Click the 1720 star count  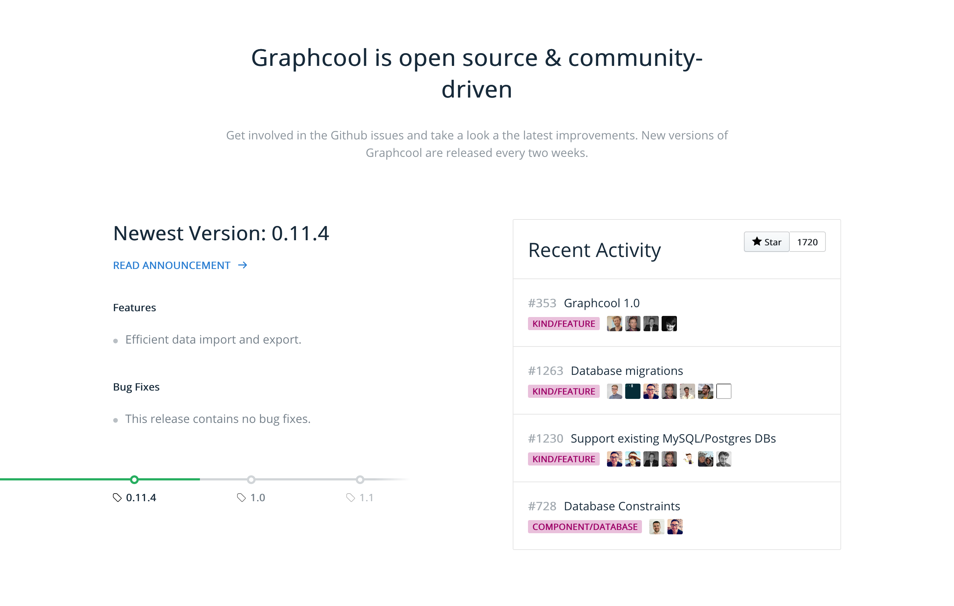click(807, 242)
